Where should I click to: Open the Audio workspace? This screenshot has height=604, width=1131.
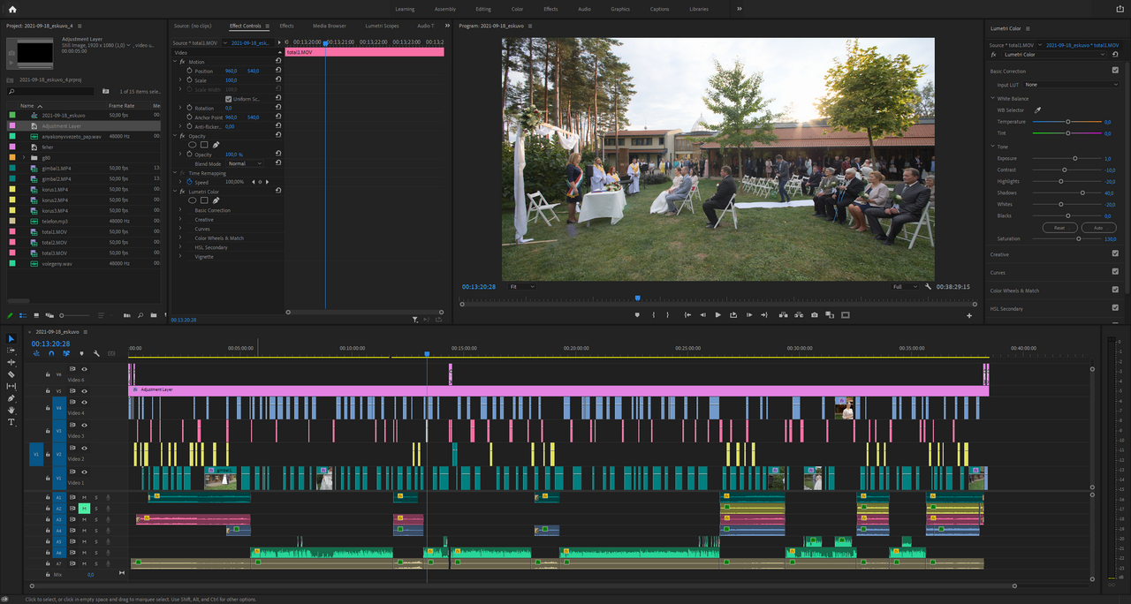tap(584, 9)
